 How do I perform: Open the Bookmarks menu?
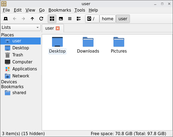(x=60, y=10)
